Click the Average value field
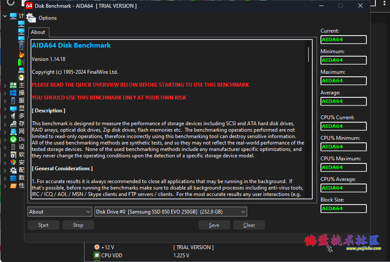The width and height of the screenshot is (390, 262). click(344, 102)
